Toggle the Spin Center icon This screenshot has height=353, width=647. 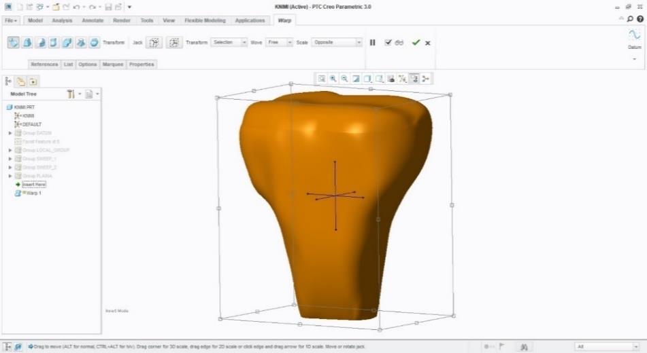pos(425,78)
